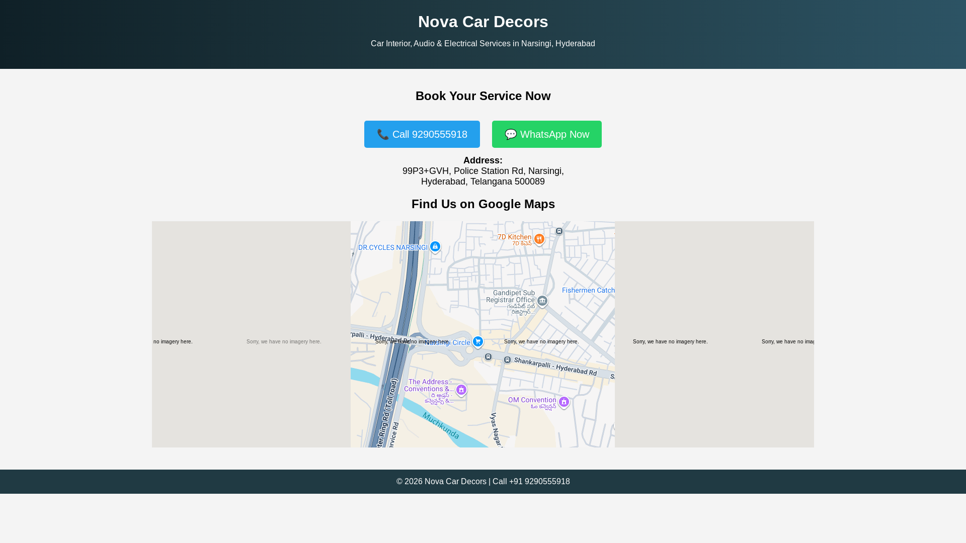
Task: Click the footer copyright and phone text
Action: click(x=483, y=482)
